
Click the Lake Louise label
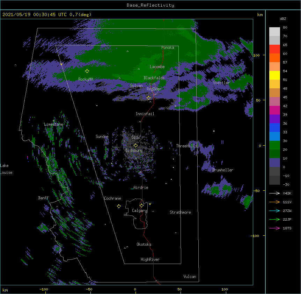[6, 169]
